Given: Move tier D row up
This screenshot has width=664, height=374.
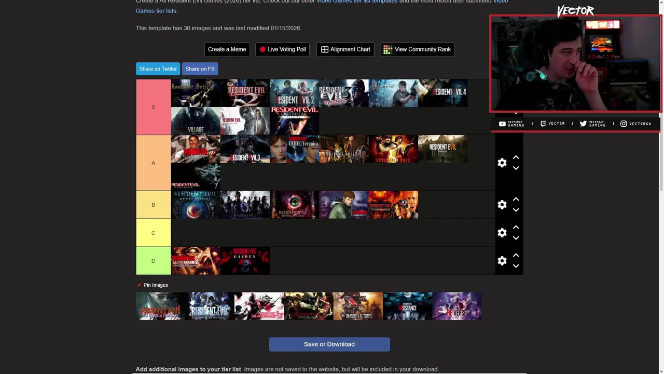Looking at the screenshot, I should 516,255.
